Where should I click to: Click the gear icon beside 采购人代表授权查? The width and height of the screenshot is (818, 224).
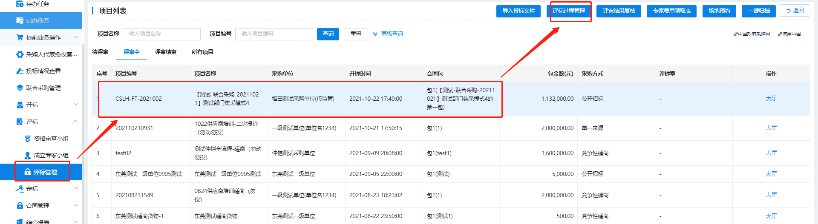(x=20, y=54)
